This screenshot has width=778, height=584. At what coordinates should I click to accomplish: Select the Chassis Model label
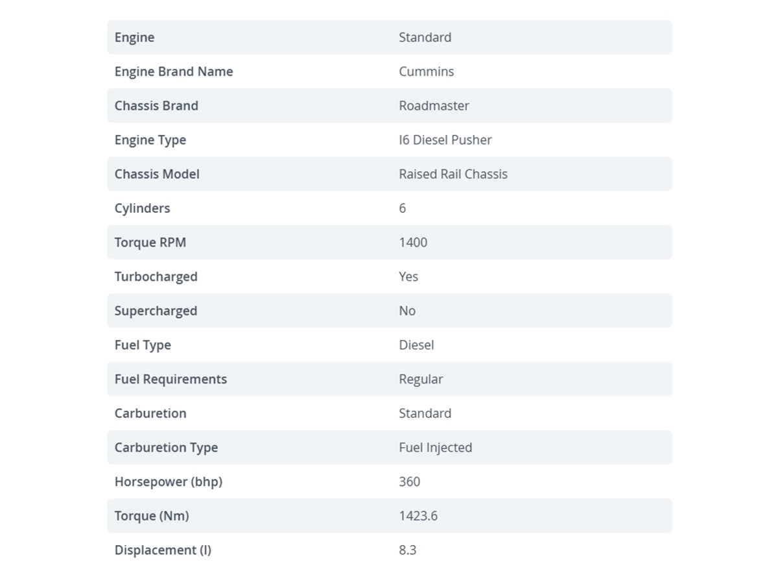pos(157,174)
